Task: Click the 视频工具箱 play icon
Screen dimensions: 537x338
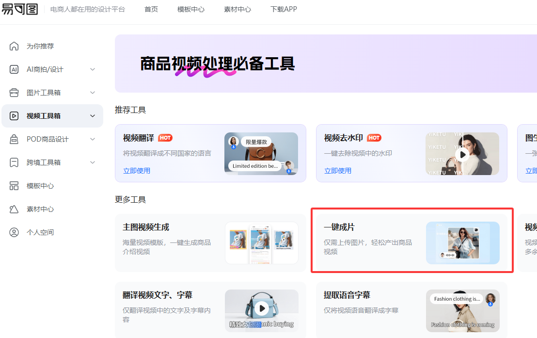Action: [x=14, y=116]
